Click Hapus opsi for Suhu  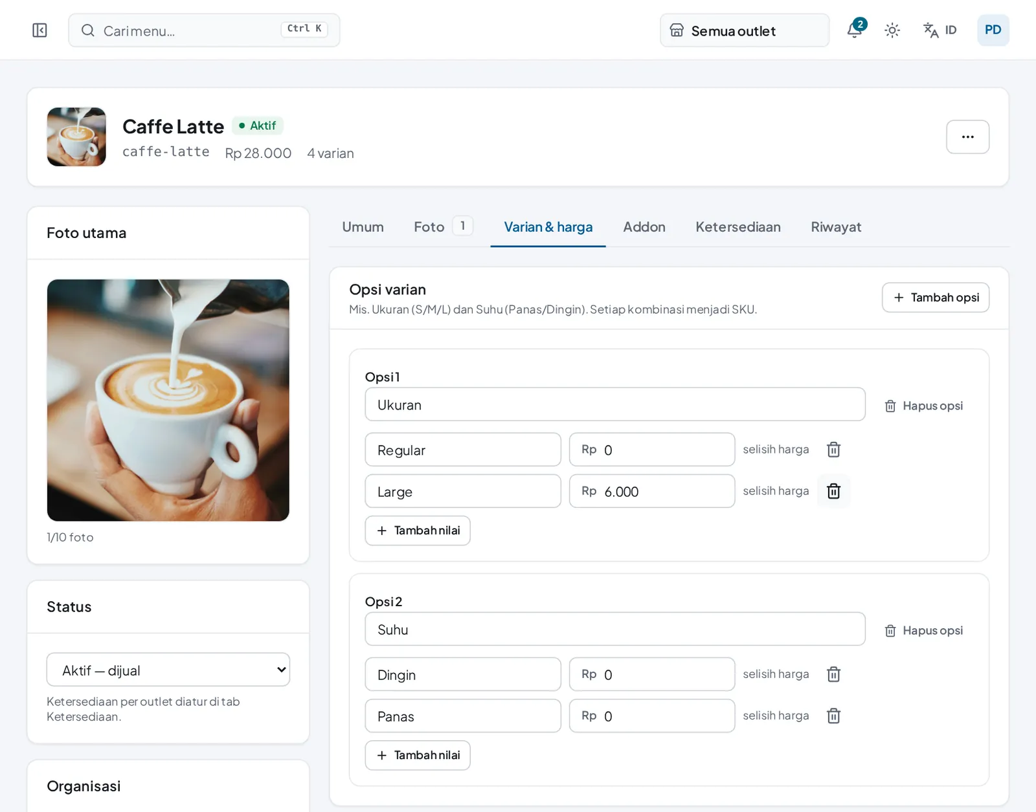click(x=924, y=630)
